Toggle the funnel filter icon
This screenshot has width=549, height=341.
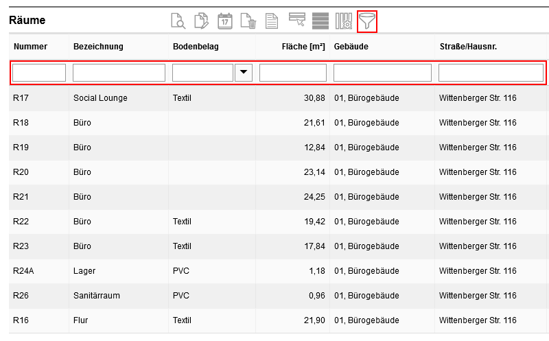(x=367, y=22)
